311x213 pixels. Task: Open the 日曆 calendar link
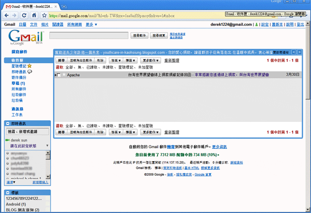tap(23, 24)
